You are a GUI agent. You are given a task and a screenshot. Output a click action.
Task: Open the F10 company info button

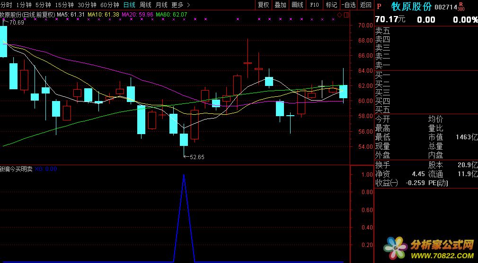point(314,5)
